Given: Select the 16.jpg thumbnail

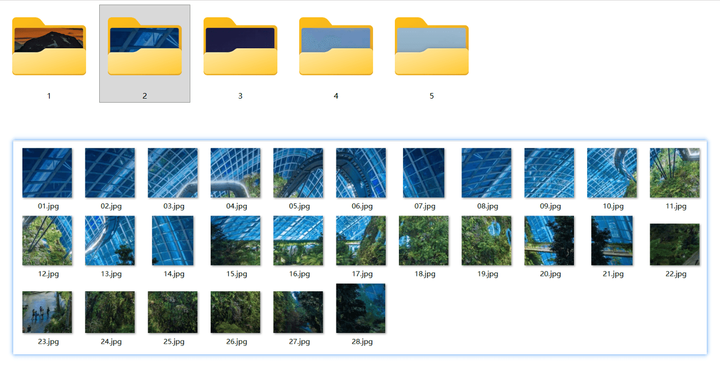Looking at the screenshot, I should (298, 240).
